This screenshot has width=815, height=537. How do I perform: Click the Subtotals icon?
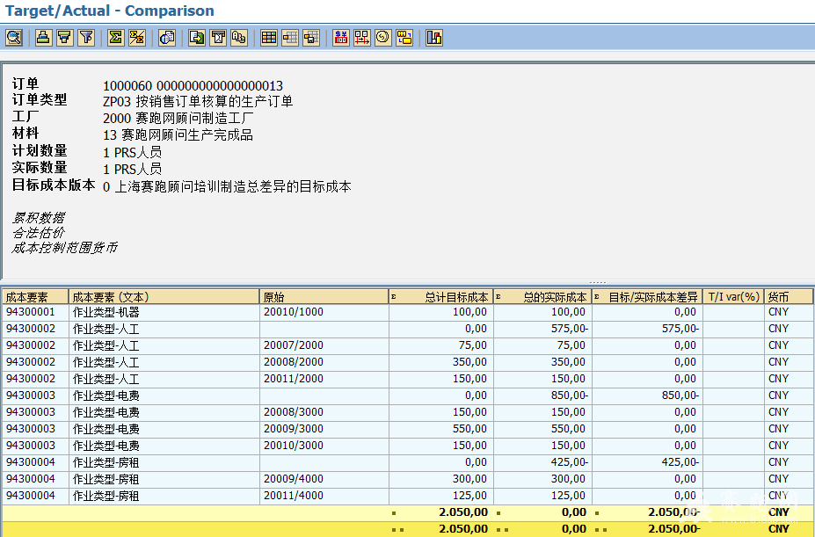tap(137, 38)
